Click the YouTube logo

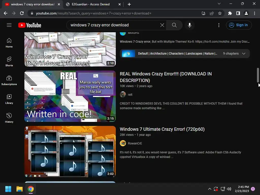tap(30, 25)
